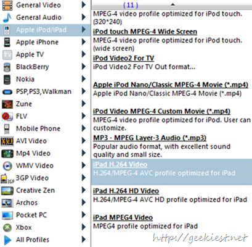Select Apple iPod Nano/Classic MPEG-4 Movie profile
This screenshot has width=252, height=247.
click(171, 85)
